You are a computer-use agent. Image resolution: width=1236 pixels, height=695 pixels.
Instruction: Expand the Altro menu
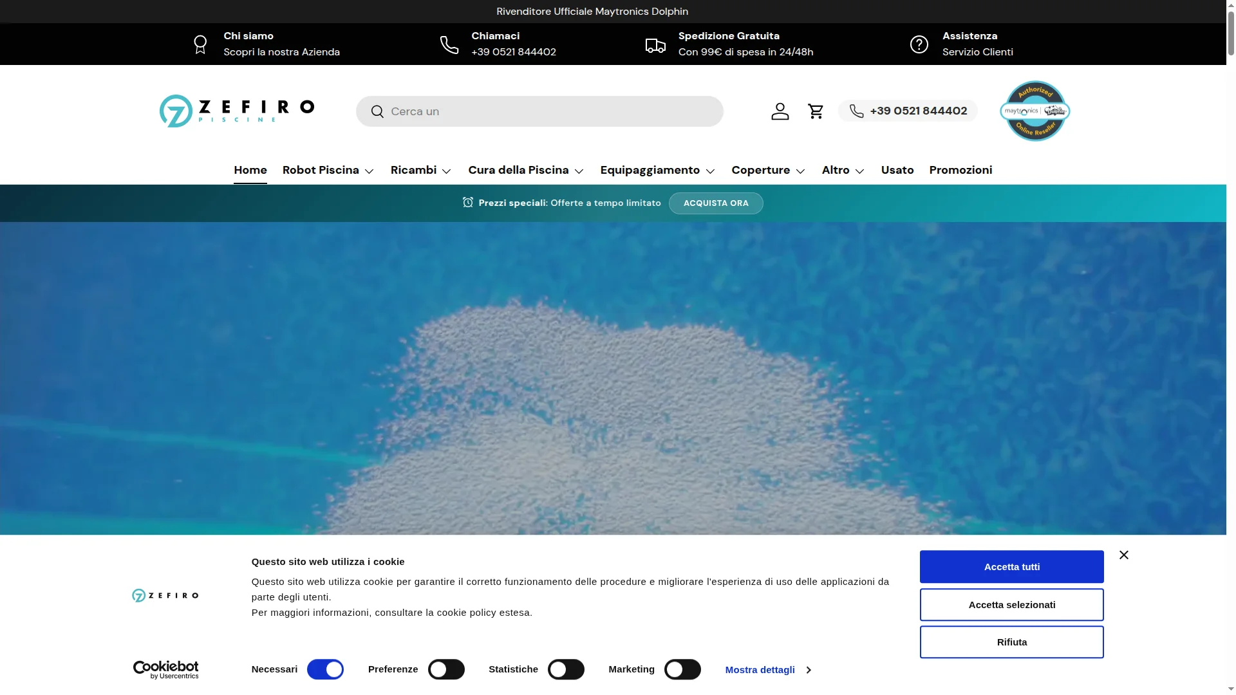click(x=843, y=171)
